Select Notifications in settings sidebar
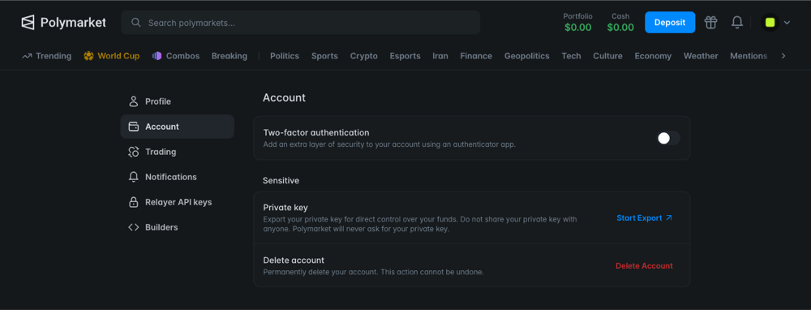 [x=178, y=177]
